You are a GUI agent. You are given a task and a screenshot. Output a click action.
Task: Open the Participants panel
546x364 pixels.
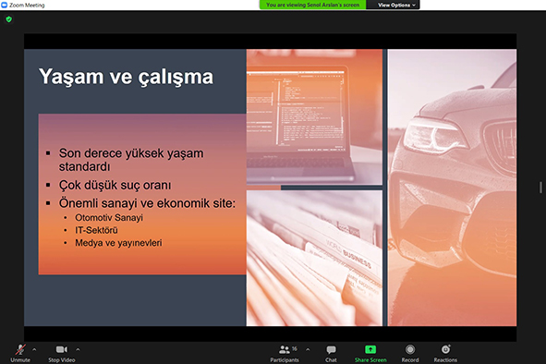[x=285, y=353]
